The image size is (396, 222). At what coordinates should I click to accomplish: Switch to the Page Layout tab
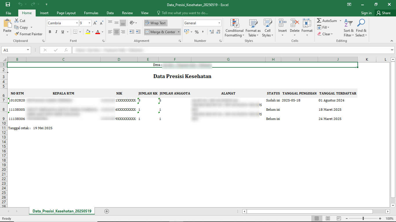click(66, 13)
